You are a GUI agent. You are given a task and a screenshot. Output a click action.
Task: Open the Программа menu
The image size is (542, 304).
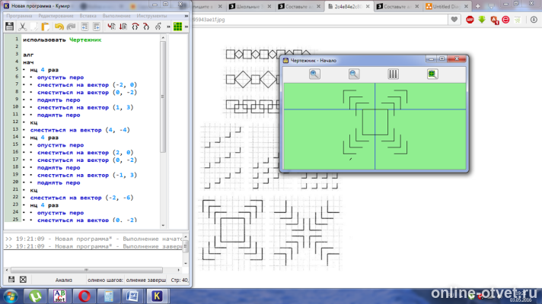[x=19, y=16]
